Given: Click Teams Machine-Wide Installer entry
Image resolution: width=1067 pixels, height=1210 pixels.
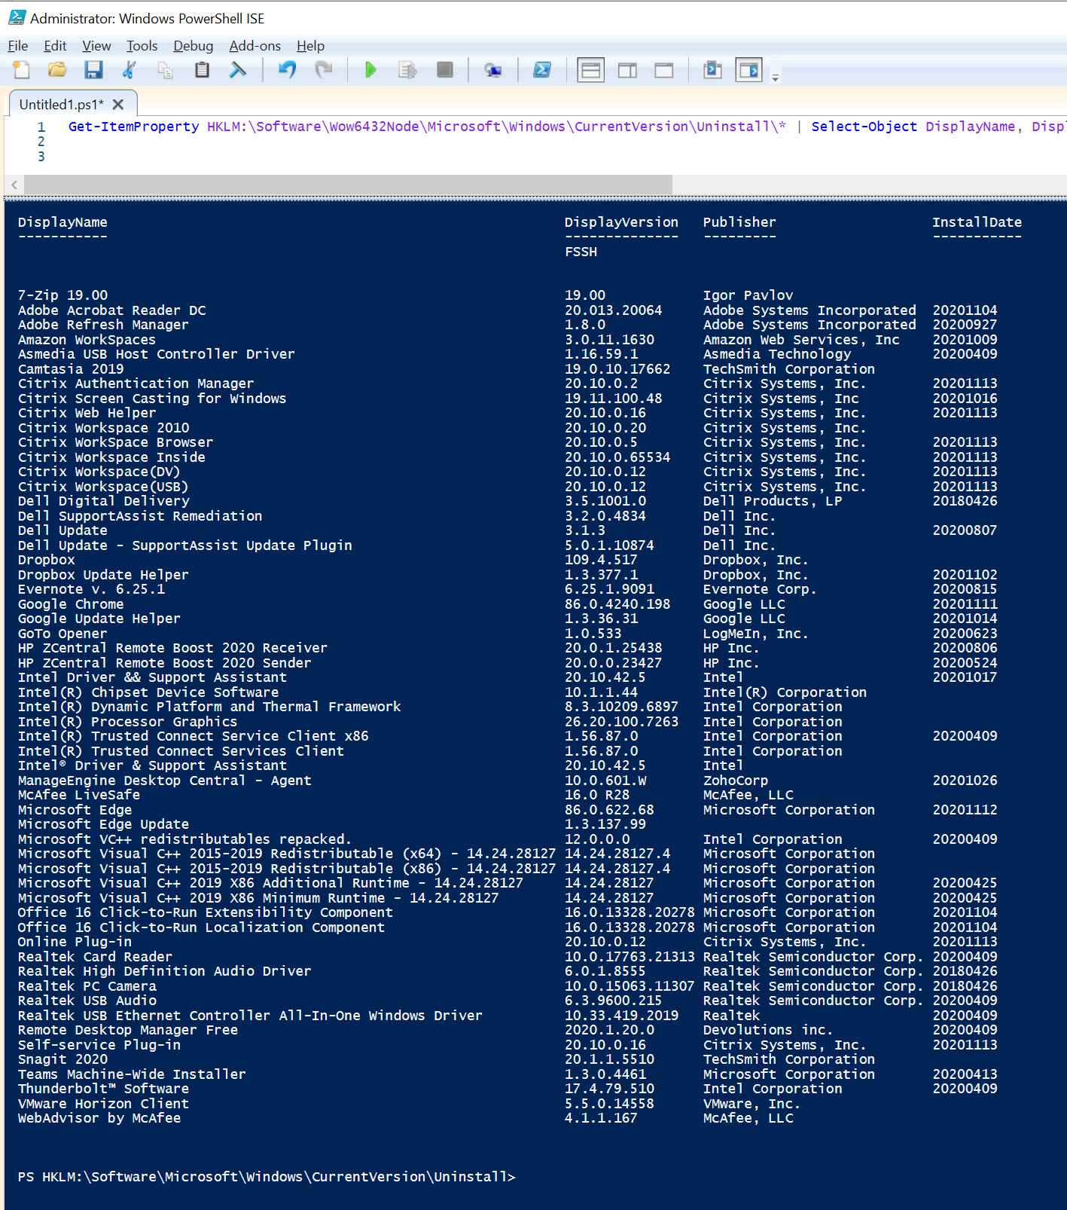Looking at the screenshot, I should 132,1074.
